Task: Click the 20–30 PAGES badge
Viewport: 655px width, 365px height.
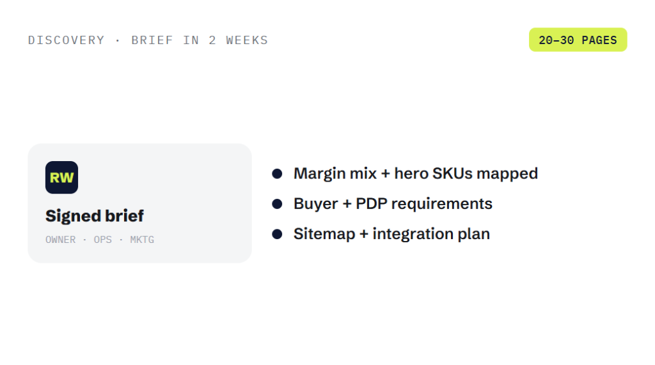Action: (x=578, y=40)
